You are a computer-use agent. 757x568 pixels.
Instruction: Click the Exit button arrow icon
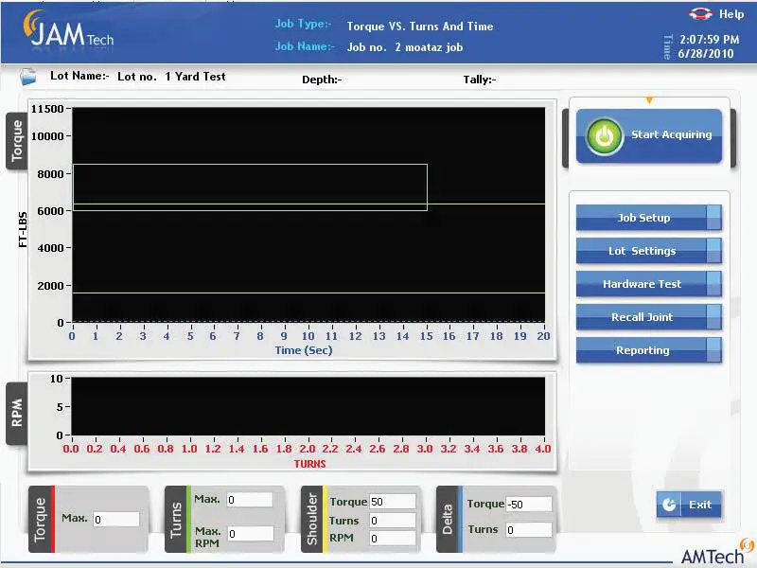[669, 505]
